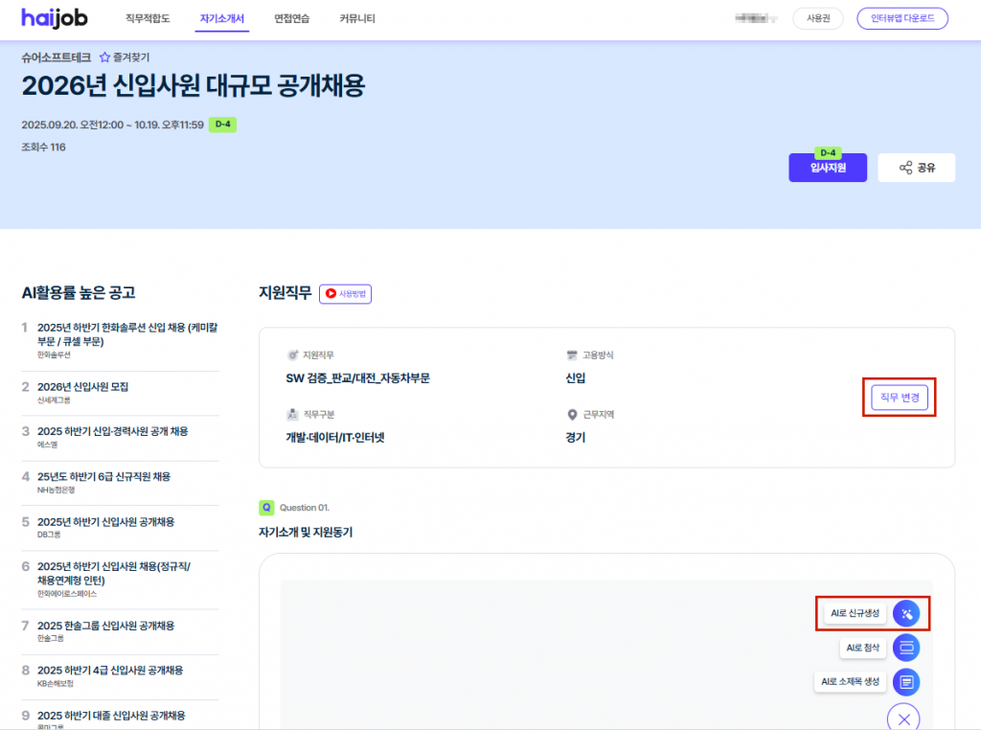Switch to the 자기소개서 tab

coord(221,19)
